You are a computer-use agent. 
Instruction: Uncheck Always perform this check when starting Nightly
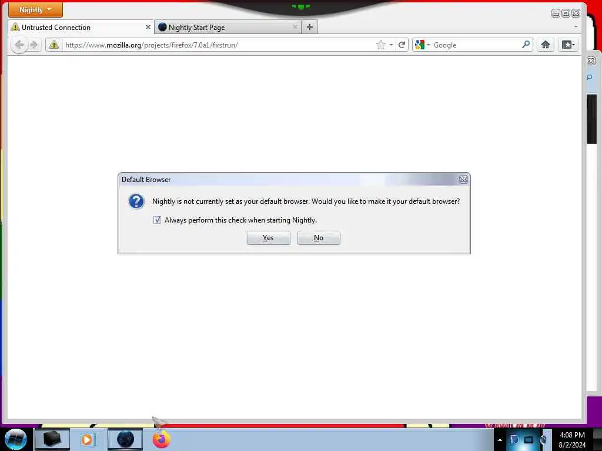coord(157,220)
